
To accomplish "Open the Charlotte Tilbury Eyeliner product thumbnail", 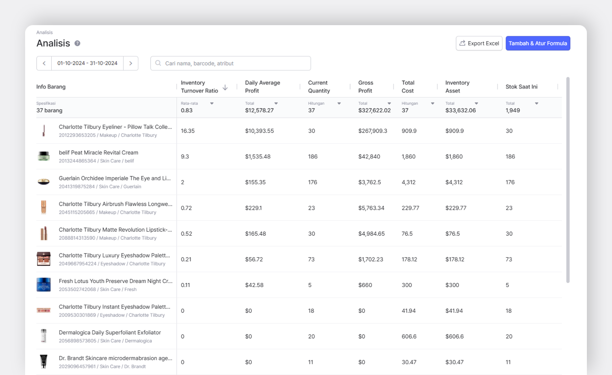I will (44, 131).
